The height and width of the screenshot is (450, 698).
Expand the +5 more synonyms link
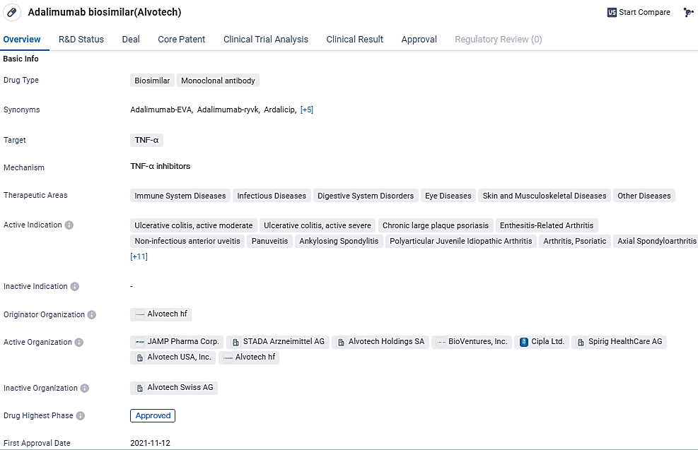pyautogui.click(x=307, y=110)
